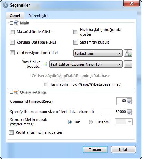Open the turkish.xml language dropdown
The height and width of the screenshot is (159, 142).
(98, 53)
